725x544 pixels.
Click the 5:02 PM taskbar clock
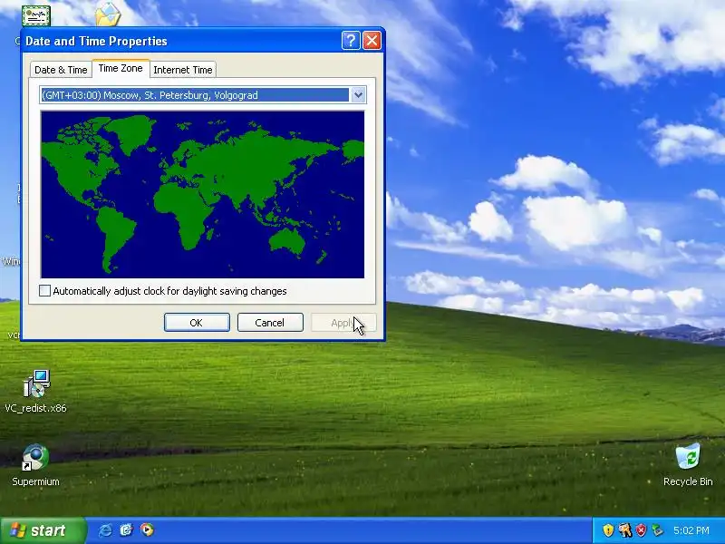click(x=691, y=530)
